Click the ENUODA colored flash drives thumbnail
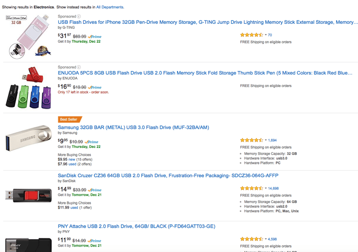 click(x=28, y=88)
